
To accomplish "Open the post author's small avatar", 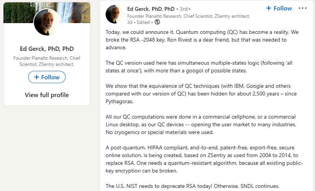I will (115, 14).
